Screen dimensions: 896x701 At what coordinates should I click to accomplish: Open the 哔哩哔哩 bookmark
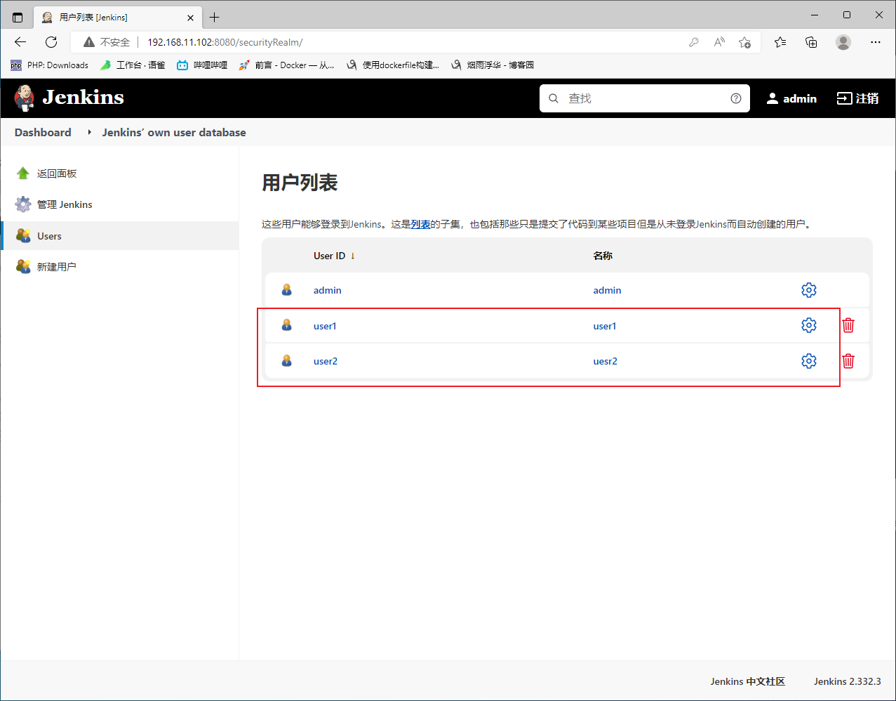202,65
